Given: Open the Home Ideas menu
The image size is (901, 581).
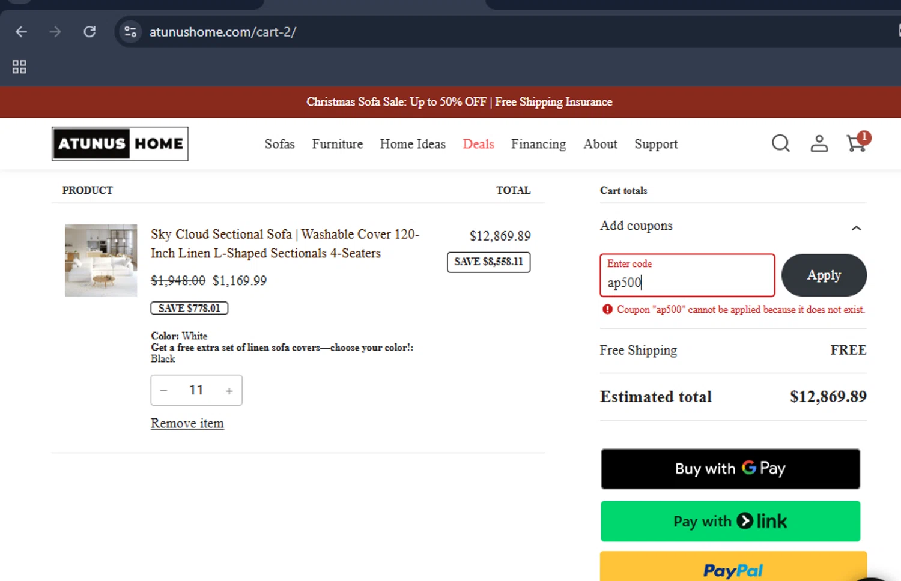Looking at the screenshot, I should 413,144.
